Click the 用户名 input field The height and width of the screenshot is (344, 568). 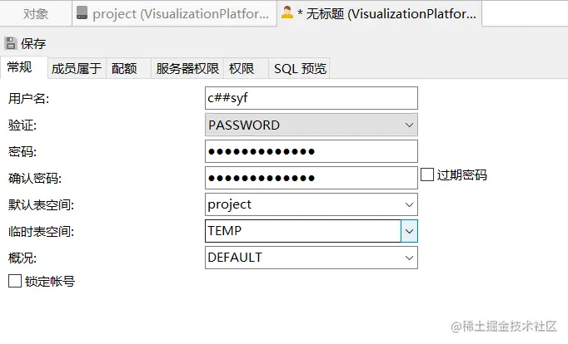coord(311,98)
